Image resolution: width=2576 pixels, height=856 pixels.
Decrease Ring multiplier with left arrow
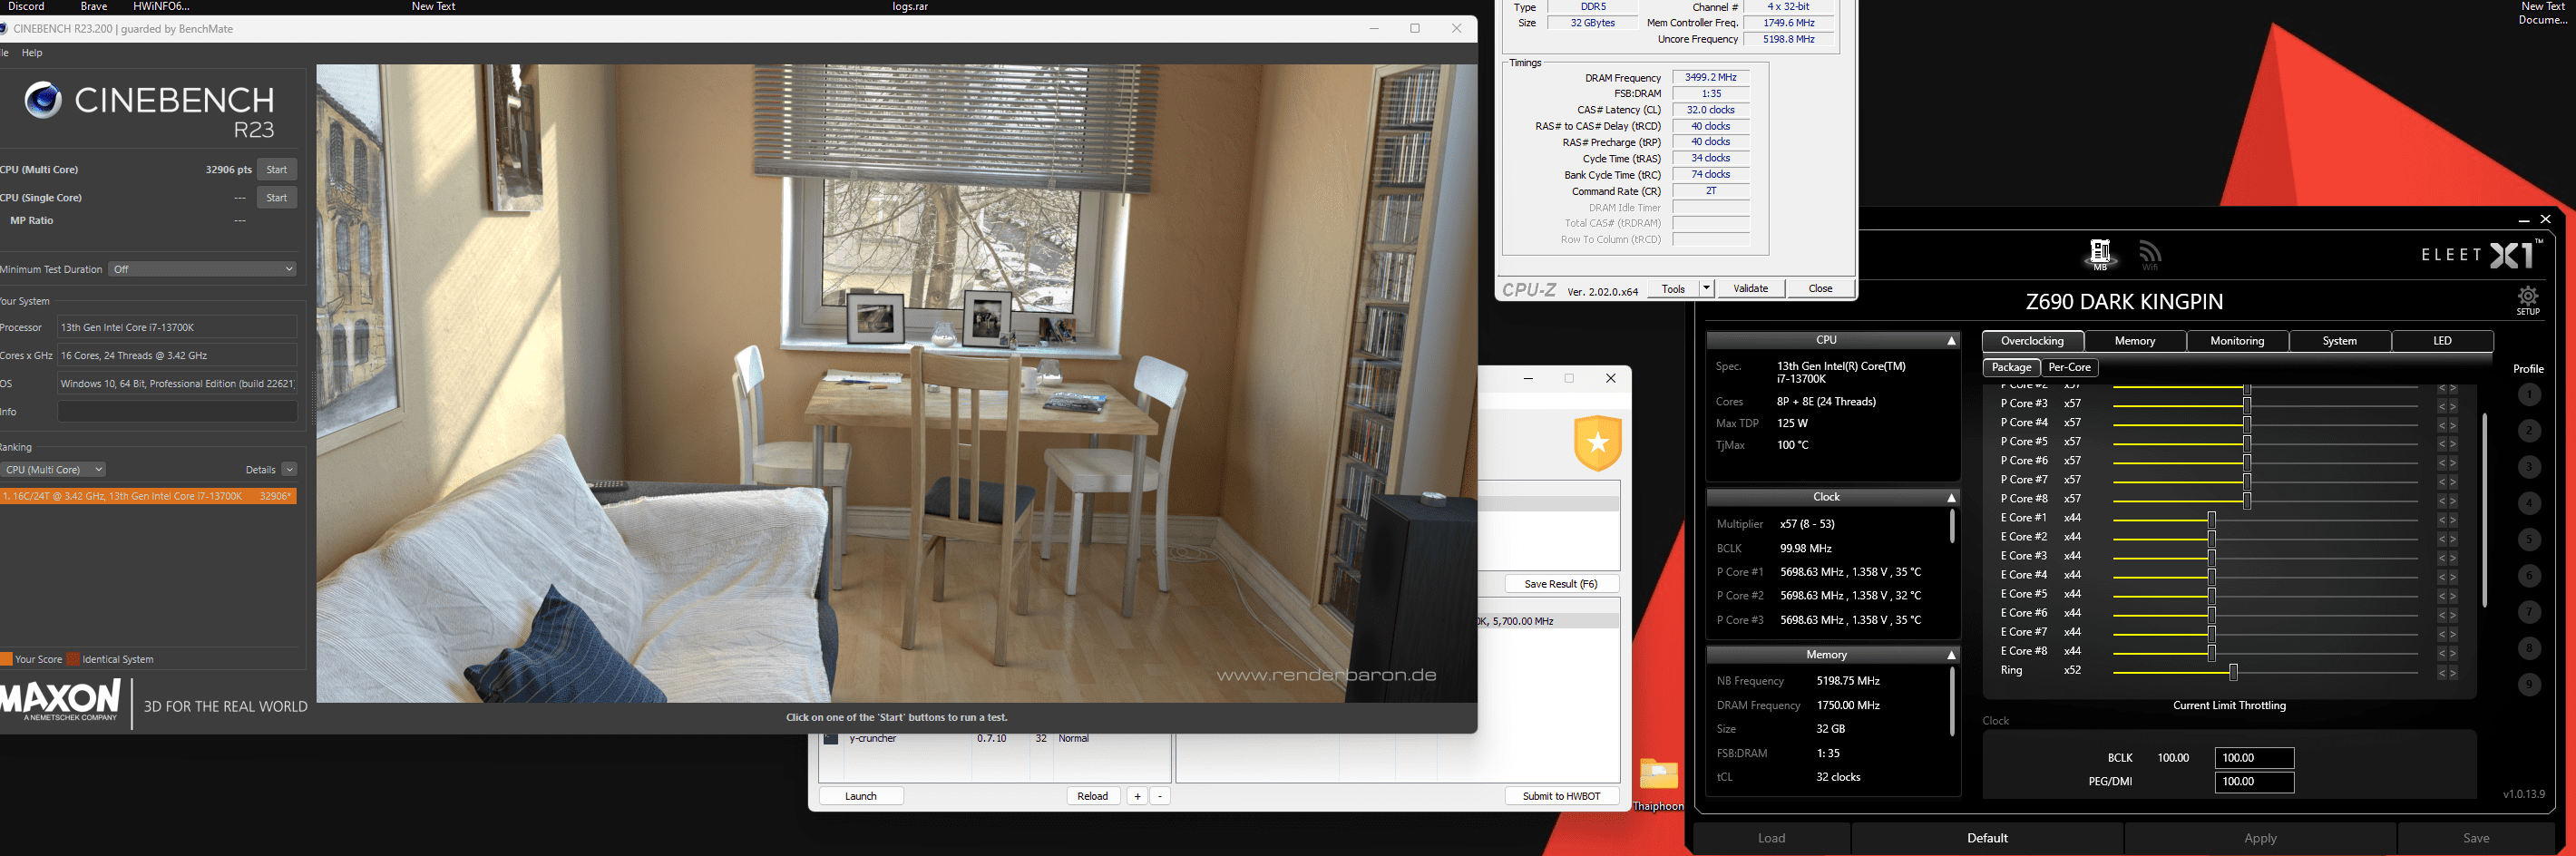[x=2442, y=673]
